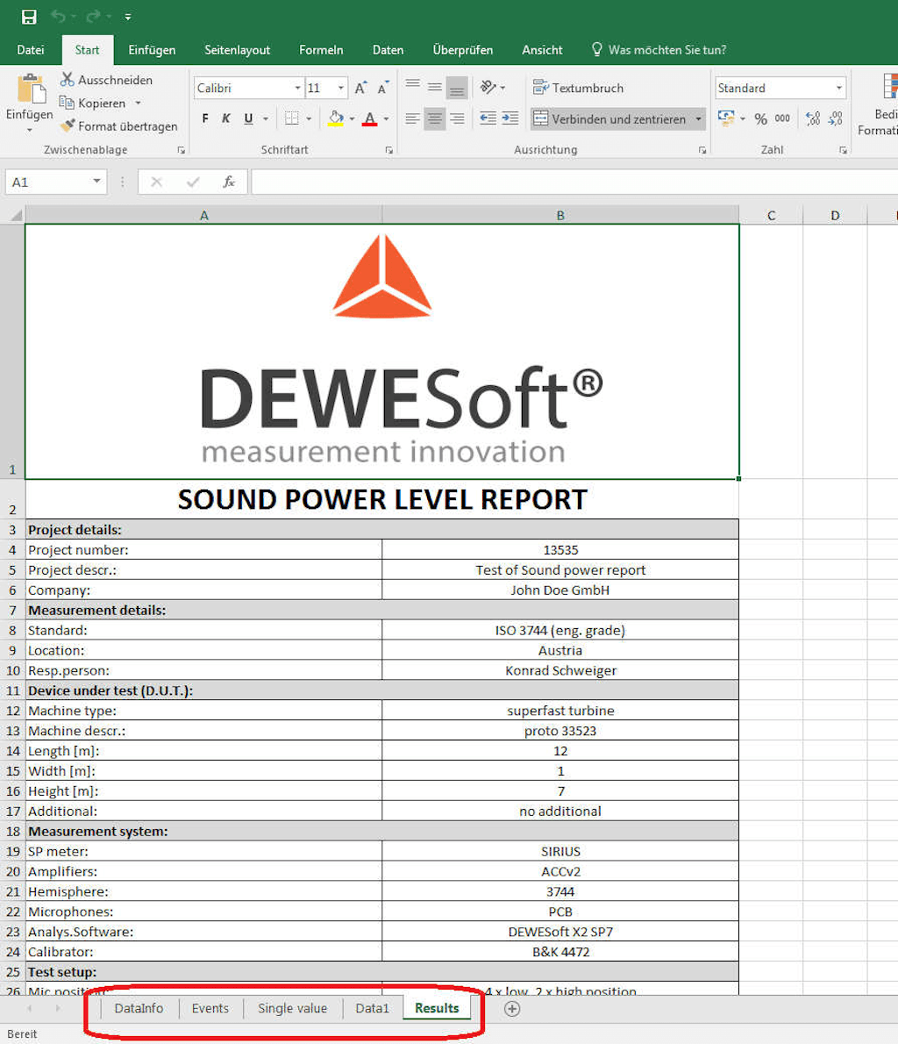This screenshot has height=1044, width=898.
Task: Click the insert function fx icon
Action: pos(229,182)
